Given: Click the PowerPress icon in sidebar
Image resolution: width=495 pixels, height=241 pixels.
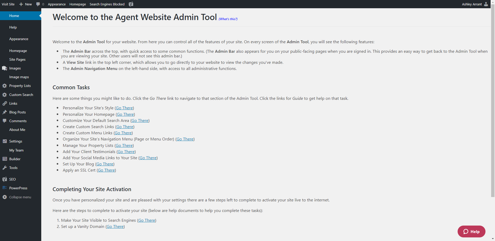Looking at the screenshot, I should click(x=4, y=188).
